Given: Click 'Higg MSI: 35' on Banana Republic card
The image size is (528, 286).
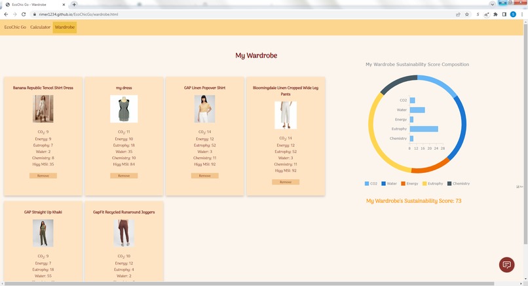Looking at the screenshot, I should click(x=43, y=164).
